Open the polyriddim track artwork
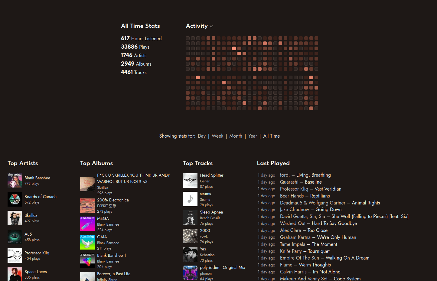 point(190,273)
